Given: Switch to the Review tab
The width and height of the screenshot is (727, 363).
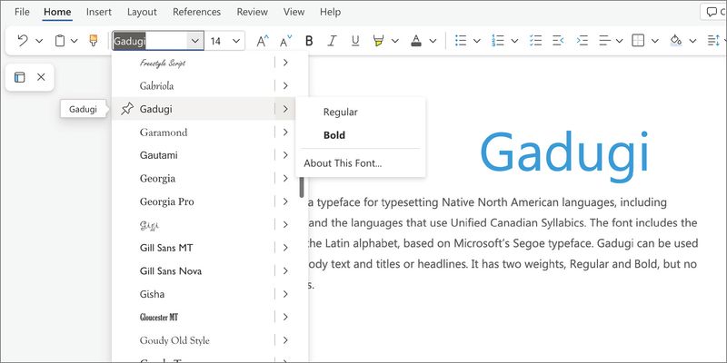Looking at the screenshot, I should (253, 12).
